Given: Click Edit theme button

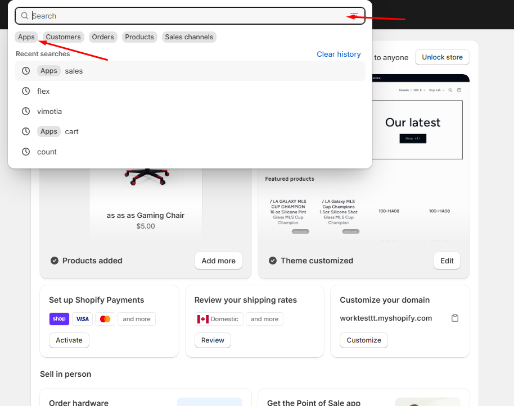Looking at the screenshot, I should (x=447, y=261).
